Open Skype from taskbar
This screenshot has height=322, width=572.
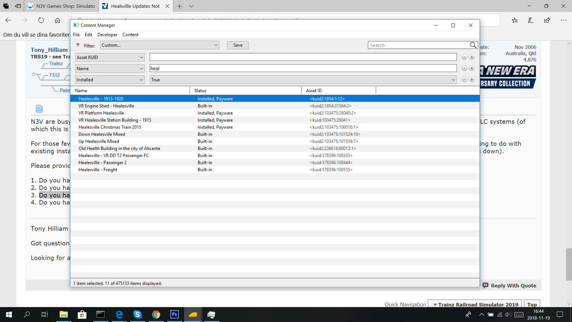pos(138,314)
